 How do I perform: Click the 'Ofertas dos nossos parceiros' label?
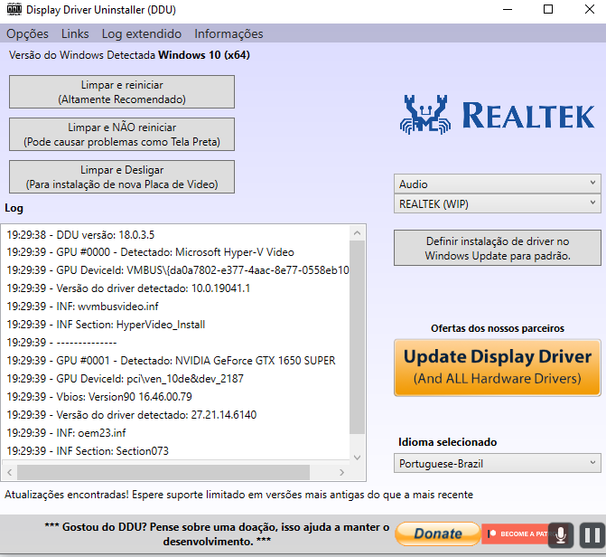(498, 328)
